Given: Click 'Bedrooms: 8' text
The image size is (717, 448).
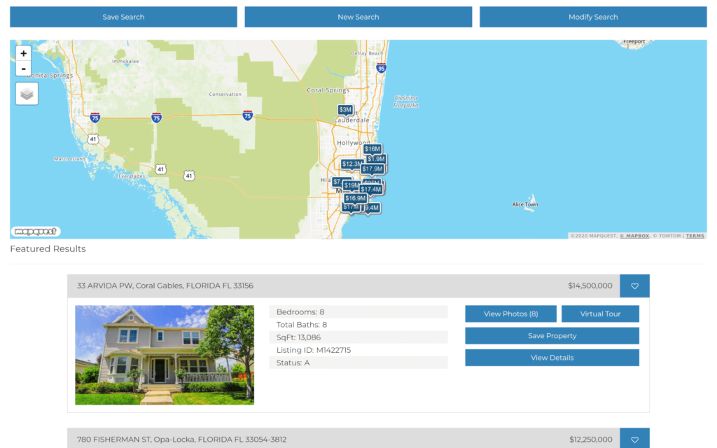Looking at the screenshot, I should pos(300,311).
